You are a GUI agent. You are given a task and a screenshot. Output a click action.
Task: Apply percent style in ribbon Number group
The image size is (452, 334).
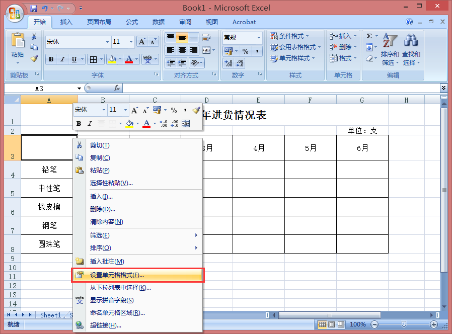245,51
